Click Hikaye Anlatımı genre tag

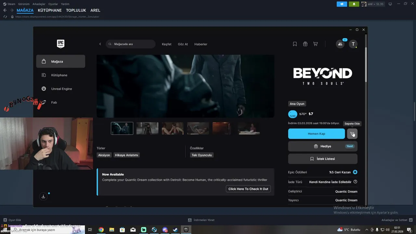[126, 155]
